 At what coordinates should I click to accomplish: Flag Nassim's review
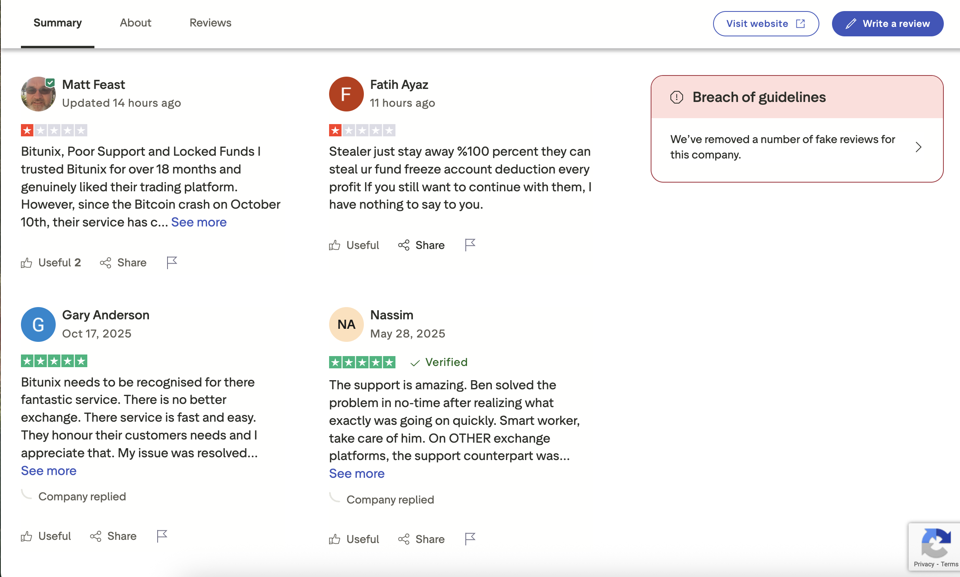click(470, 539)
